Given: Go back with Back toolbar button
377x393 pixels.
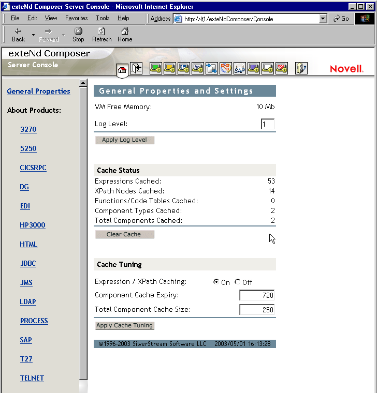Looking at the screenshot, I should (18, 35).
